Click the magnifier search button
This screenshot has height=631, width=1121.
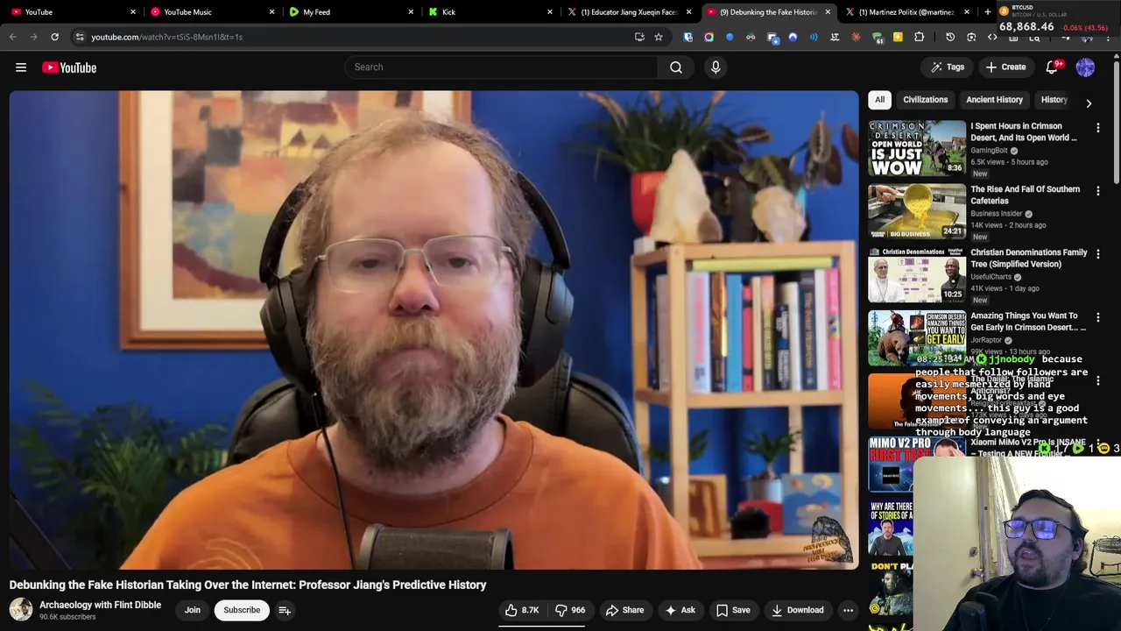676,67
